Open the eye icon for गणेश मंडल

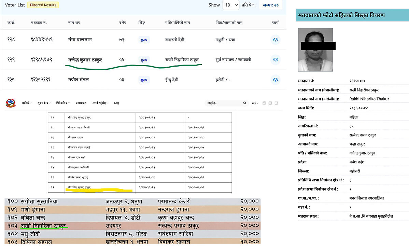[x=276, y=80]
